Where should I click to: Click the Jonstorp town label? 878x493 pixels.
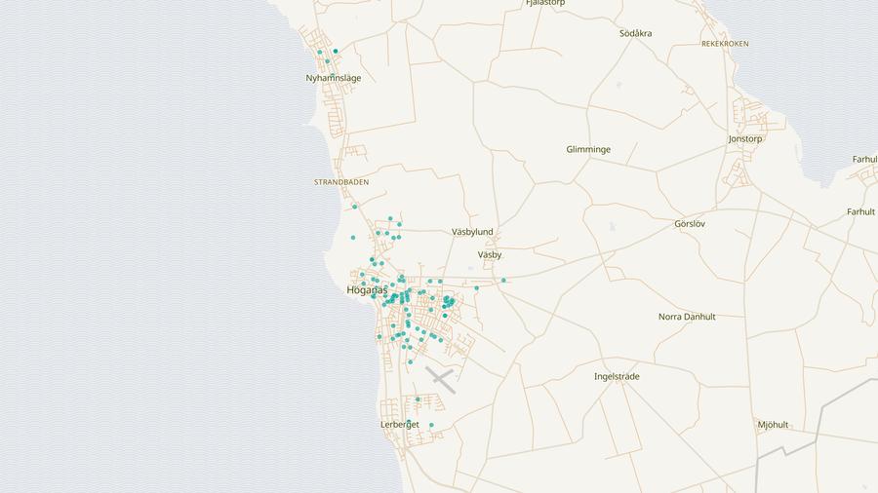click(745, 138)
